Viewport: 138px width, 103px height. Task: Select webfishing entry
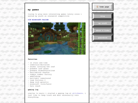pyautogui.click(x=34, y=76)
